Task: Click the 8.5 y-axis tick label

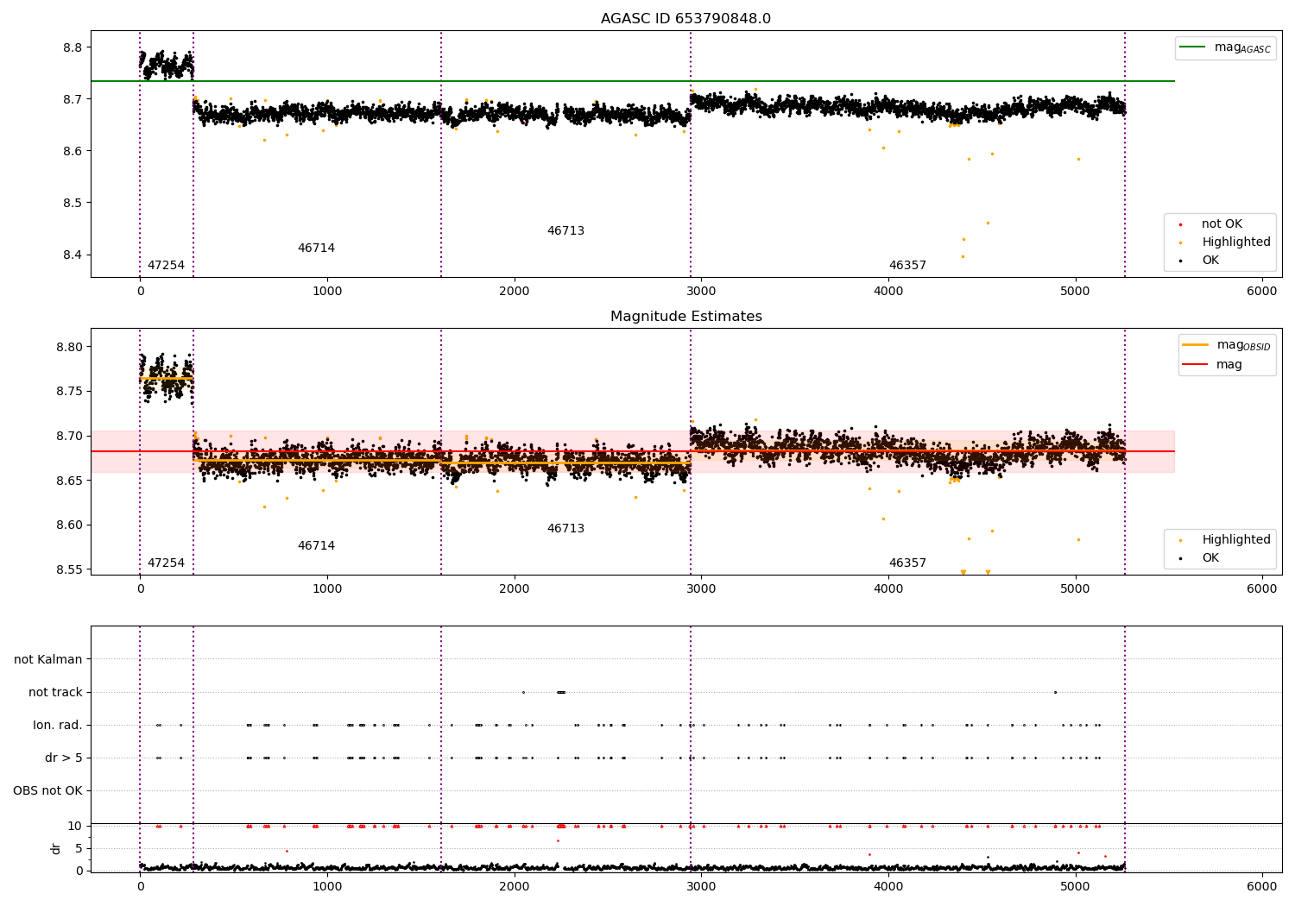Action: (x=73, y=204)
